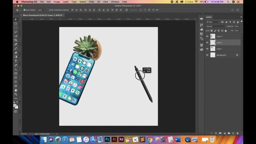Open the Image menu
256x144 pixels.
point(57,2)
